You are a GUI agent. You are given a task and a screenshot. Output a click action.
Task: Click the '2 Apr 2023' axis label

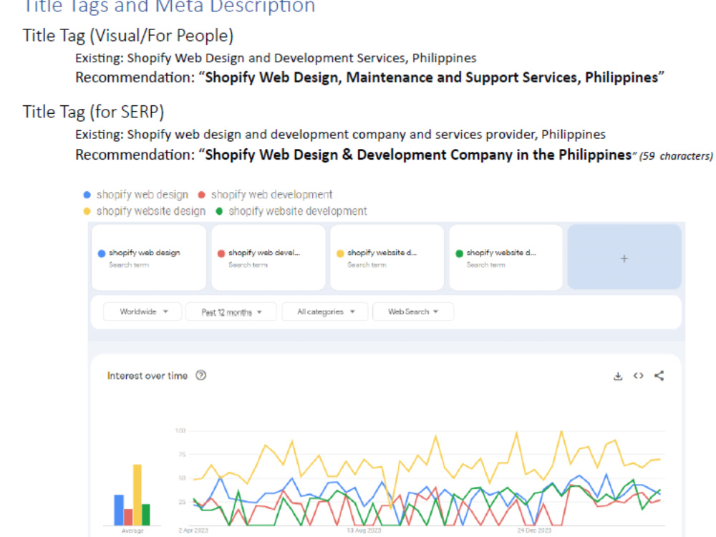pos(193,531)
